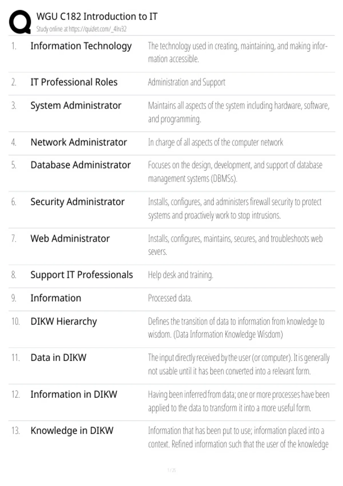Click the page number at the page bottom

tap(171, 470)
